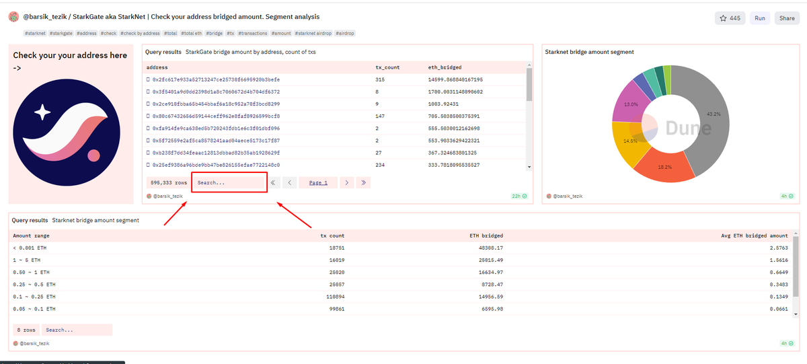The image size is (807, 364).
Task: Sort by the Amount range column header
Action: pos(32,235)
